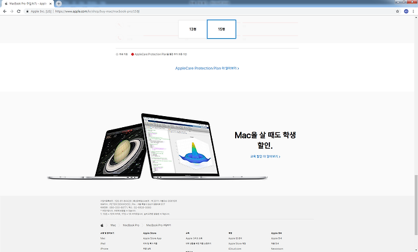
Task: Go back with the browser back arrow
Action: (5, 11)
